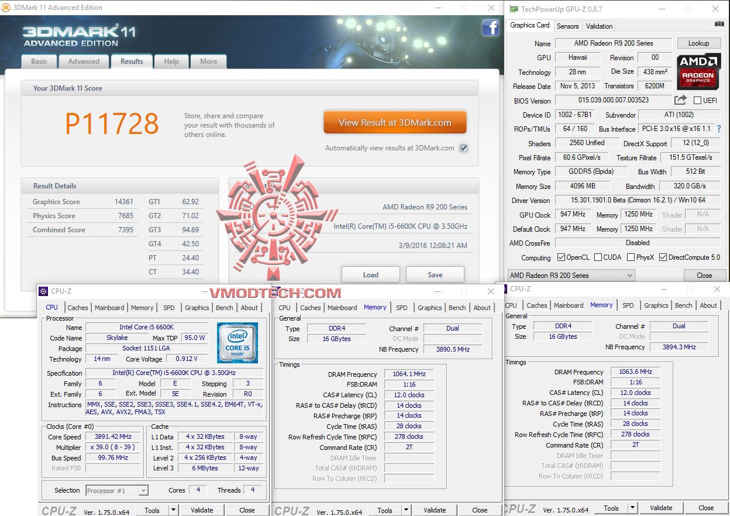Click View Result at 3DMark.com button
Image resolution: width=730 pixels, height=516 pixels.
click(x=395, y=123)
